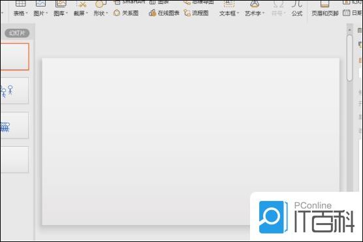Click the 表格 (Table) insert icon
Screen dimensions: 363x242
(x=20, y=3)
